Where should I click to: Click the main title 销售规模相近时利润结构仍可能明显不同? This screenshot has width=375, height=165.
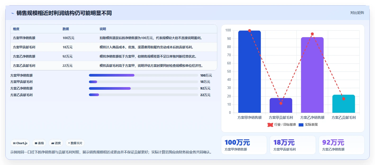pos(64,13)
